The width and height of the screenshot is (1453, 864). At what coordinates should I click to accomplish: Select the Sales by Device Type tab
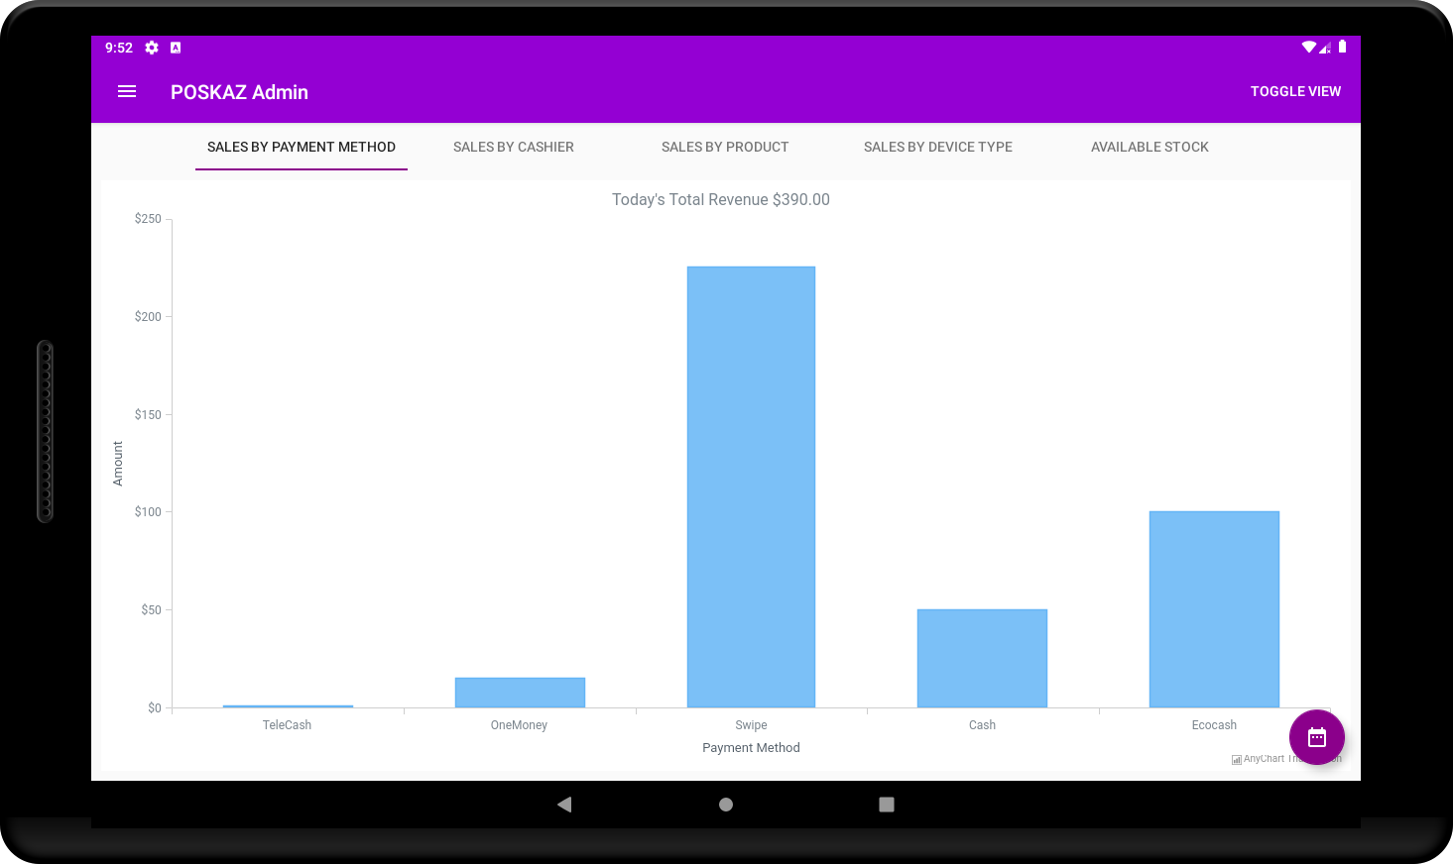pos(938,147)
